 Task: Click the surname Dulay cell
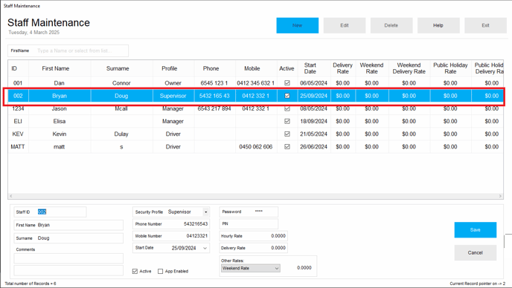(x=121, y=134)
